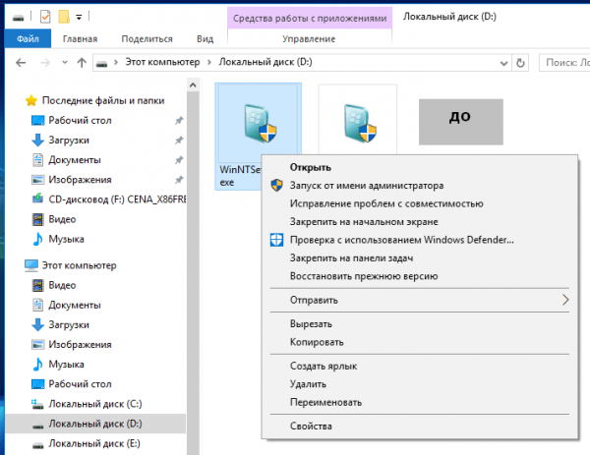Open Customize Quick Access Toolbar dropdown
Viewport: 590px width, 455px height.
pos(79,17)
